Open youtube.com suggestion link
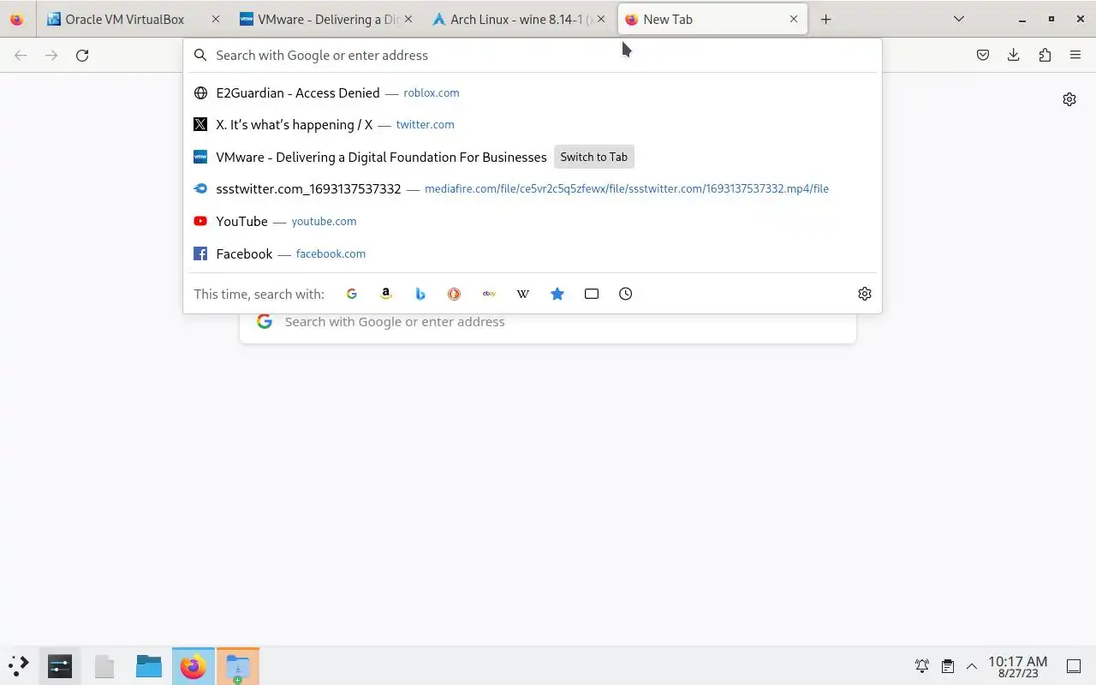This screenshot has height=685, width=1096. tap(324, 221)
